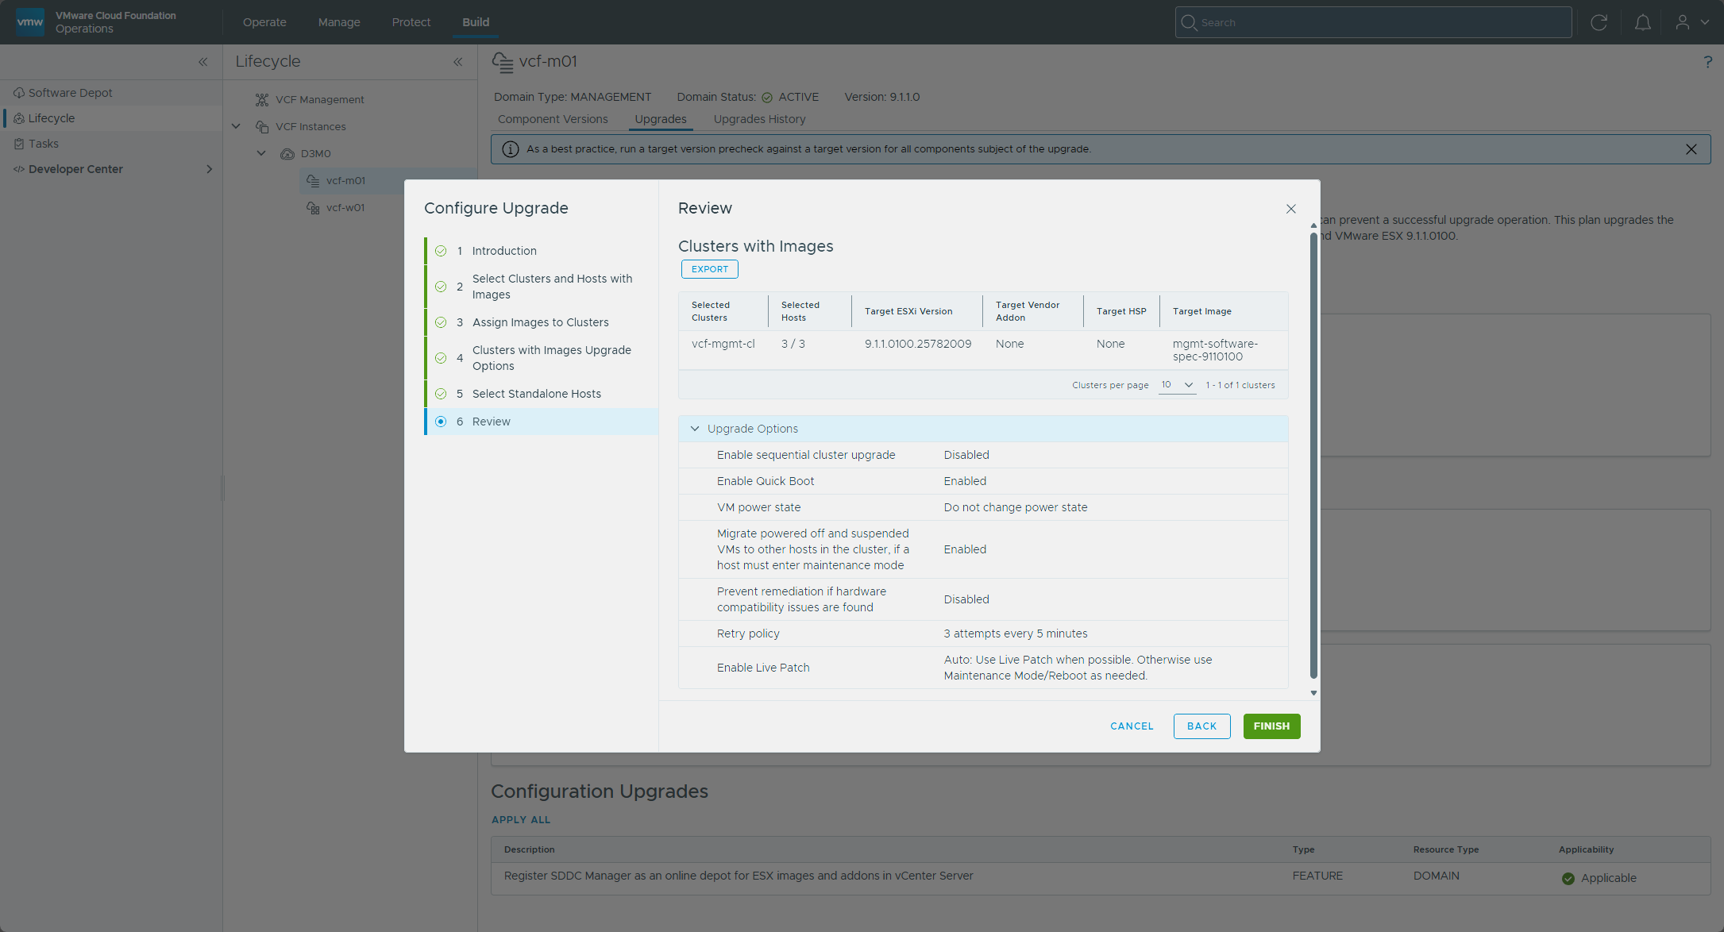
Task: Open the user account menu icon
Action: coord(1683,22)
